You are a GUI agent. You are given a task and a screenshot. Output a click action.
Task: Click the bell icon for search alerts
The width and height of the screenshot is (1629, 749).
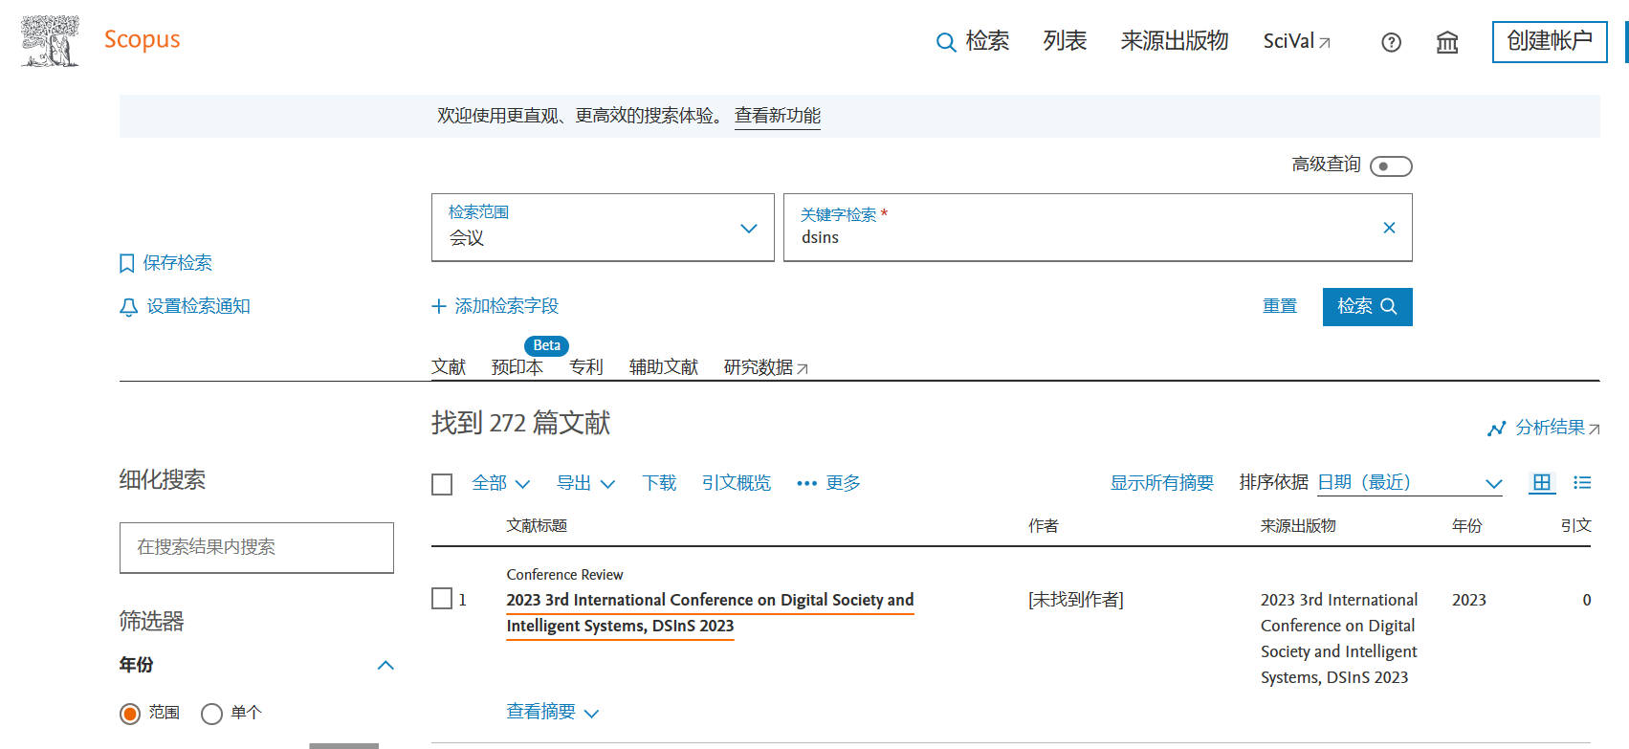pos(128,307)
